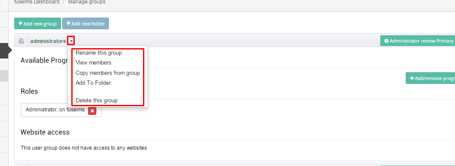This screenshot has height=166, width=455.
Task: Select Rename this group from menu
Action: tap(99, 53)
